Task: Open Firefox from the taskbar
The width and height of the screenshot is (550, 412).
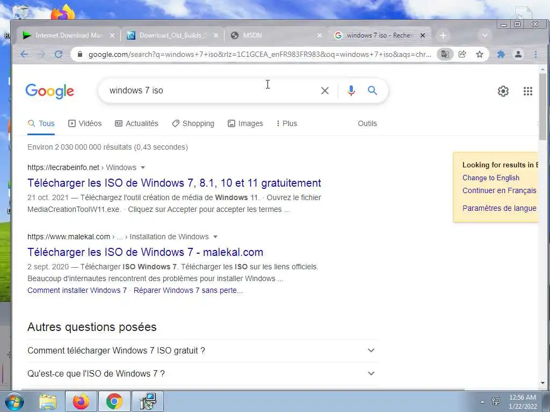Action: 81,401
